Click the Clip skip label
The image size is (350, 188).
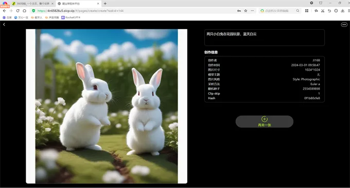click(214, 94)
